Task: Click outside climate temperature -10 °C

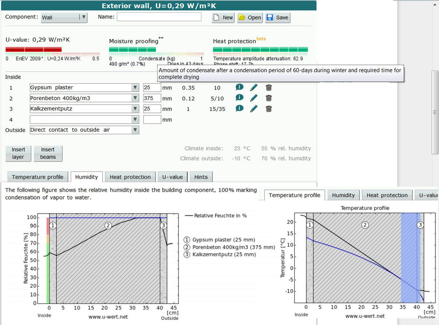Action: pos(241,159)
